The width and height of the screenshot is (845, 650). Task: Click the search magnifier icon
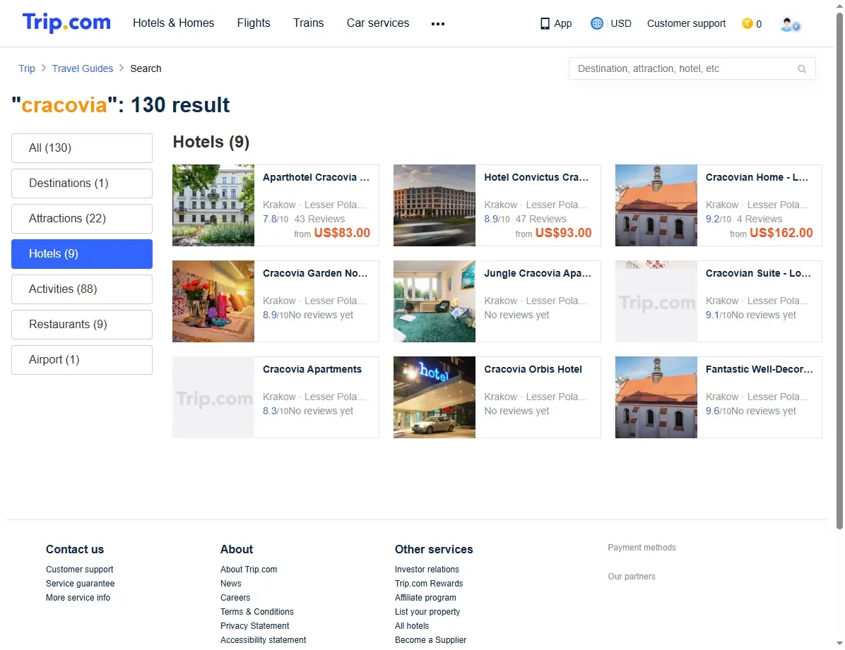click(802, 69)
